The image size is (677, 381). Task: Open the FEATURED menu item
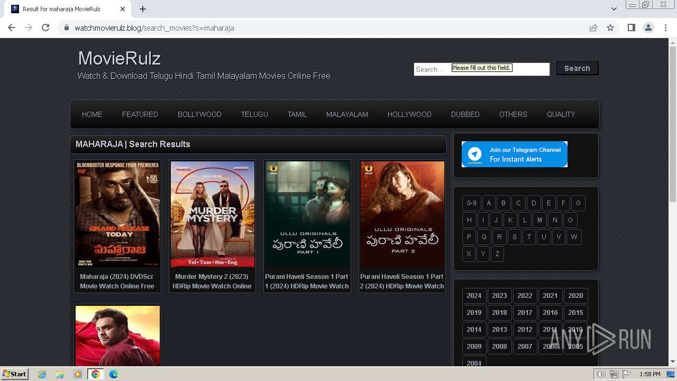coord(140,114)
